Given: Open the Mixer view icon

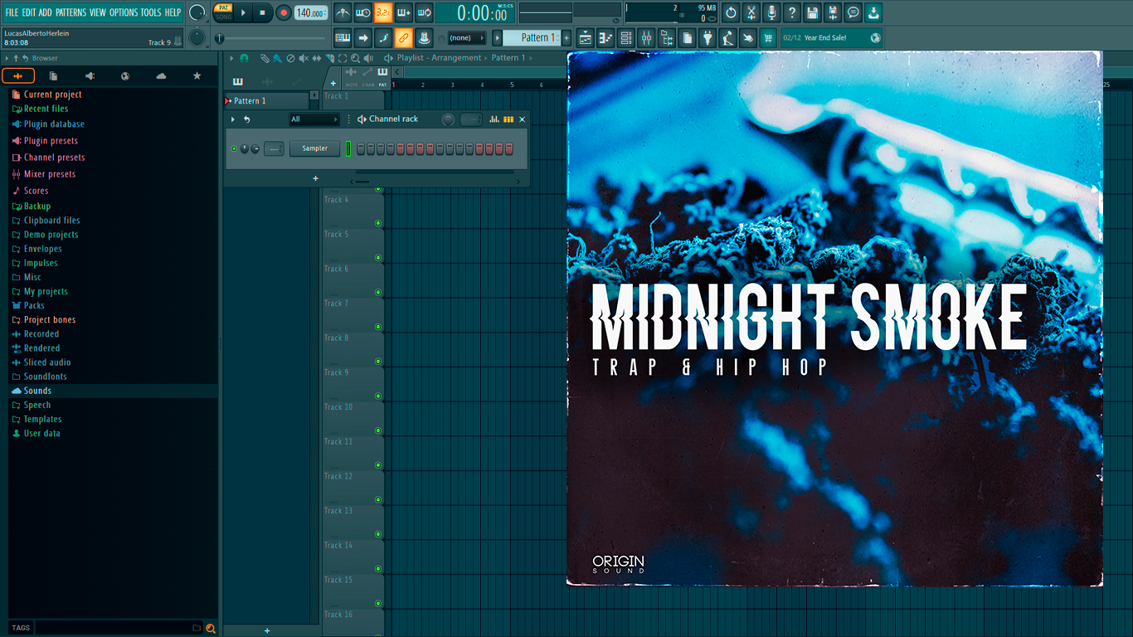Looking at the screenshot, I should pos(646,37).
